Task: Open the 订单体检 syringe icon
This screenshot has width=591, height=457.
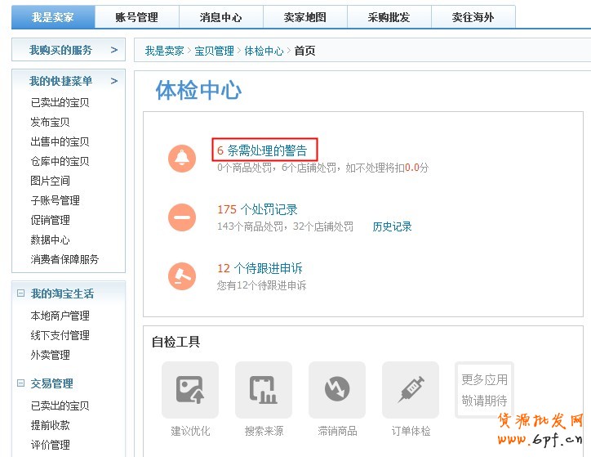Action: point(411,390)
